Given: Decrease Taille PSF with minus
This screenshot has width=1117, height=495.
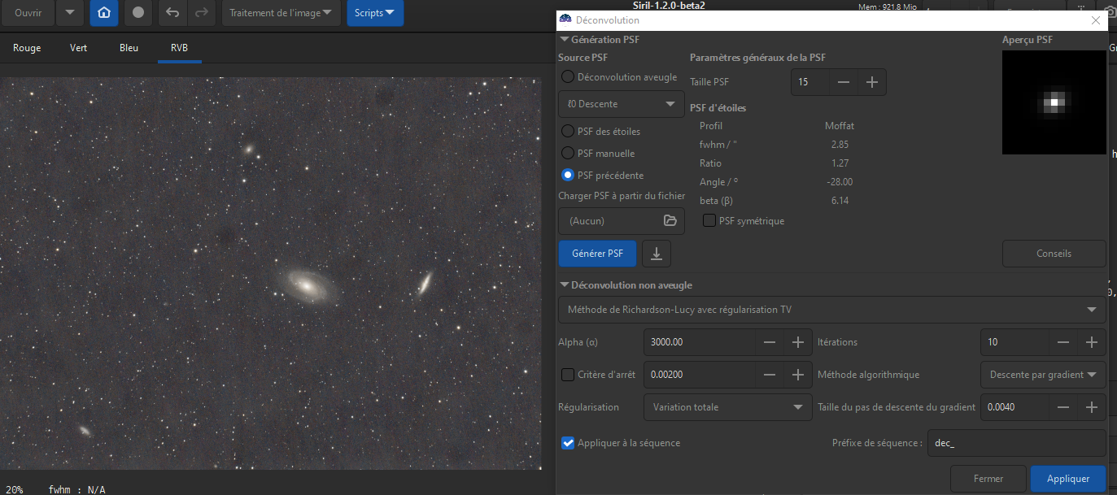Looking at the screenshot, I should point(844,82).
